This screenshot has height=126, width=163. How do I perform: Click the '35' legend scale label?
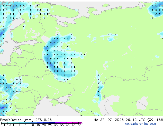pos(62,125)
